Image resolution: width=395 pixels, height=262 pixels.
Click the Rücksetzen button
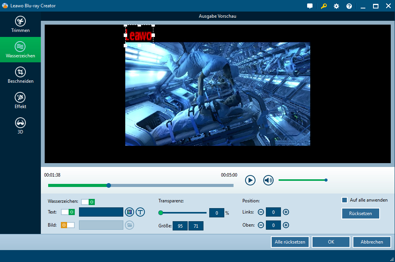tap(360, 214)
